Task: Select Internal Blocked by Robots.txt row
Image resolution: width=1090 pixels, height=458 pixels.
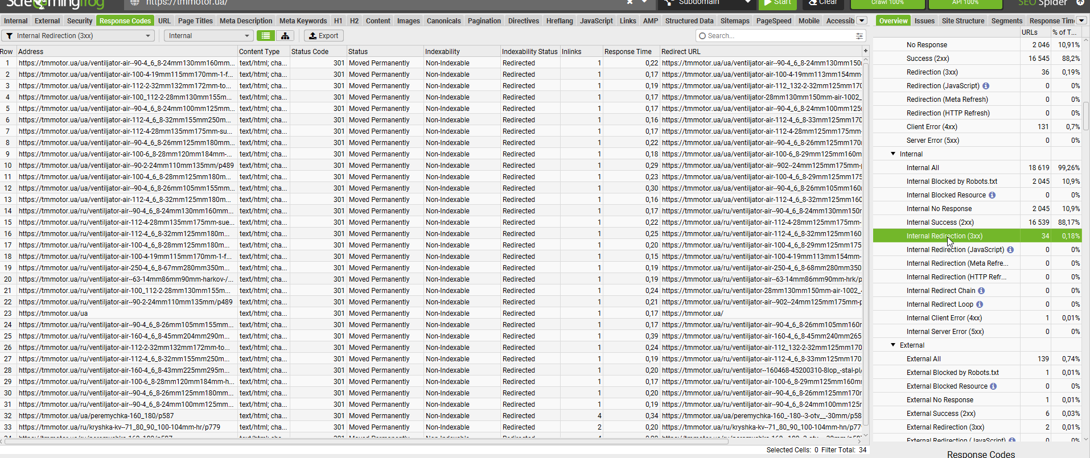Action: click(977, 181)
